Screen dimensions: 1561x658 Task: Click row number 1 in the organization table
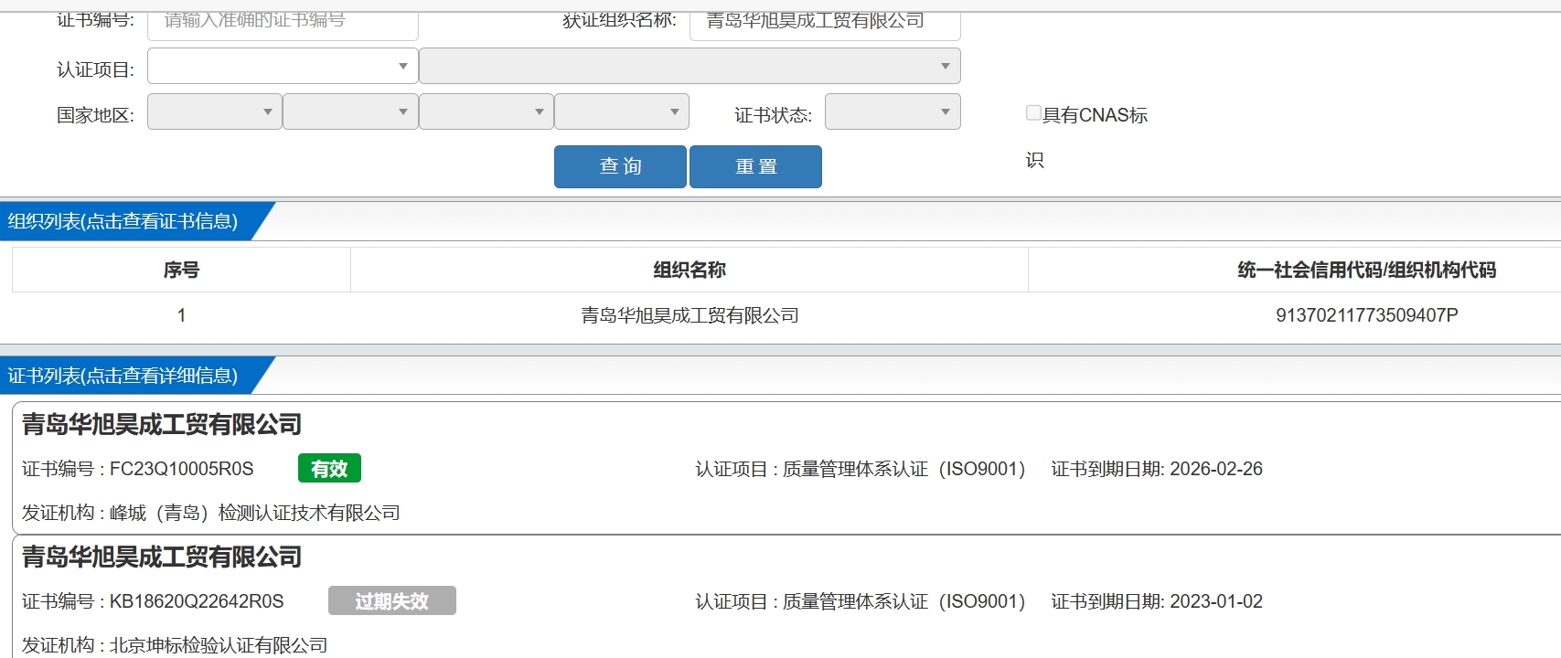[181, 315]
